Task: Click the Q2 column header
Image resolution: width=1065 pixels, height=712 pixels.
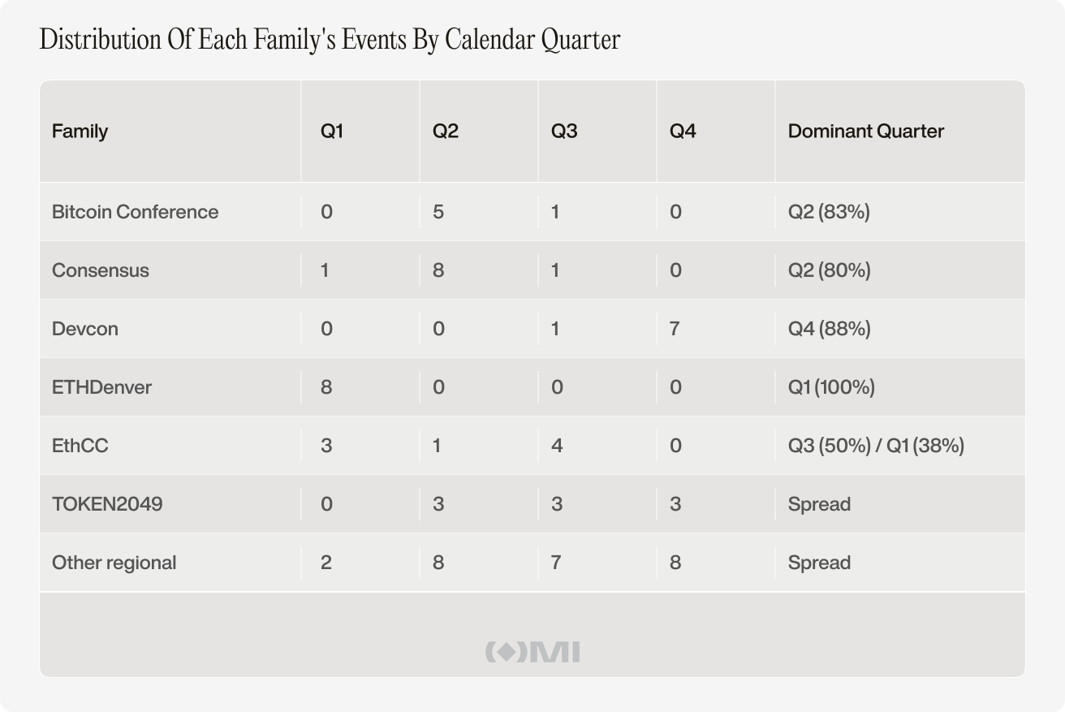Action: (x=446, y=131)
